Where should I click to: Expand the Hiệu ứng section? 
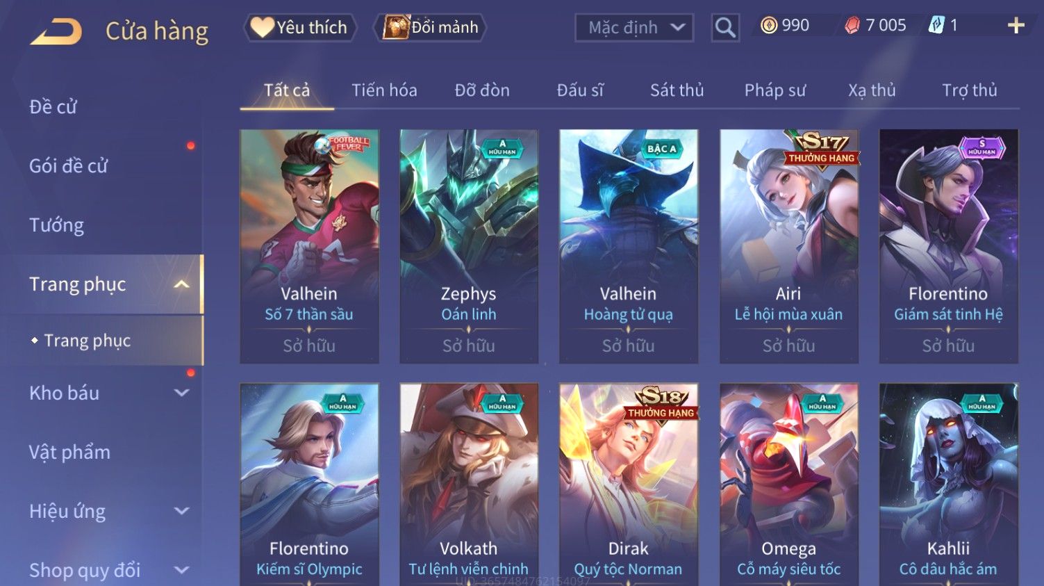point(181,511)
